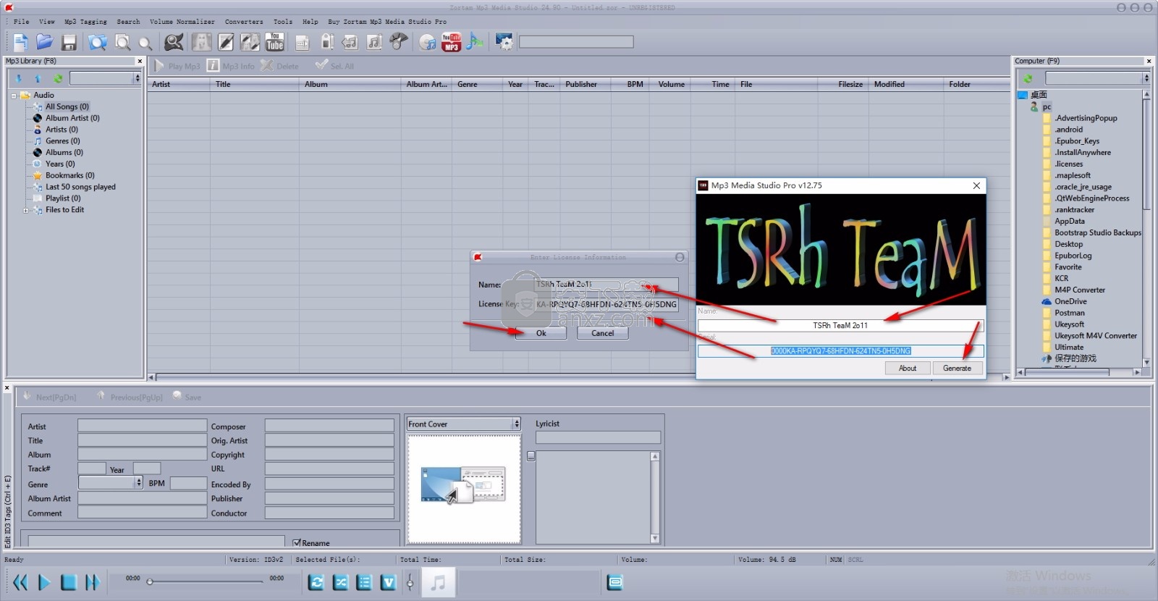The height and width of the screenshot is (601, 1158).
Task: Collapse the Audio tree node
Action: point(14,96)
